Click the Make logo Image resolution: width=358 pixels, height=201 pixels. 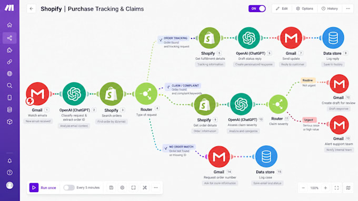[x=9, y=8]
